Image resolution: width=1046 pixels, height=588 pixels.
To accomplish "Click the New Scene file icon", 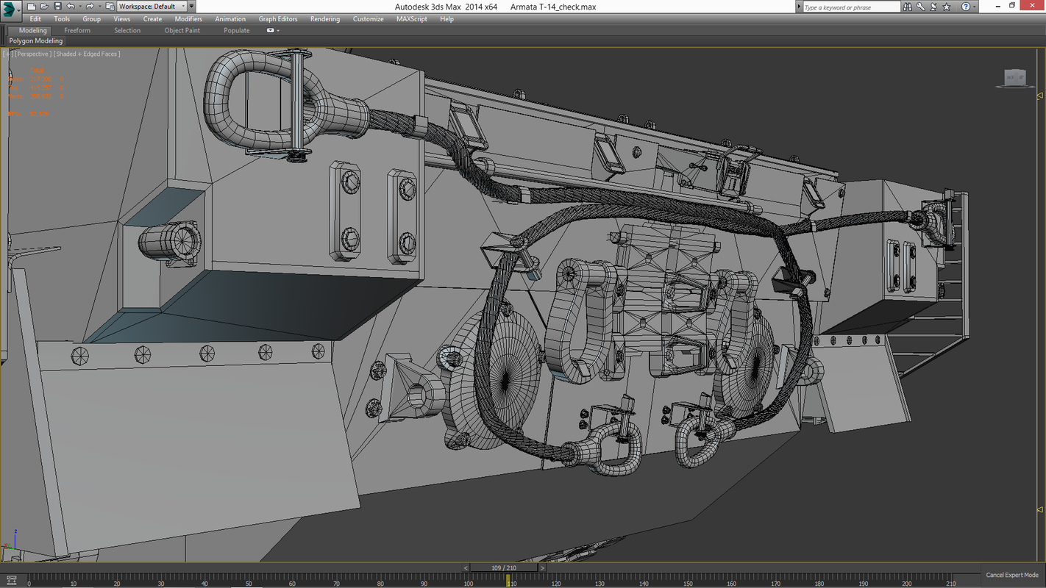I will point(32,7).
